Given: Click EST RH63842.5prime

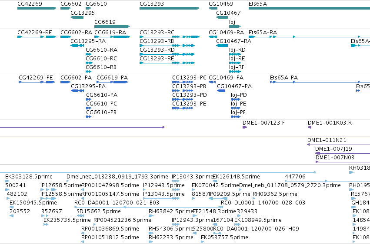Looking at the screenshot, I should tap(171, 211).
